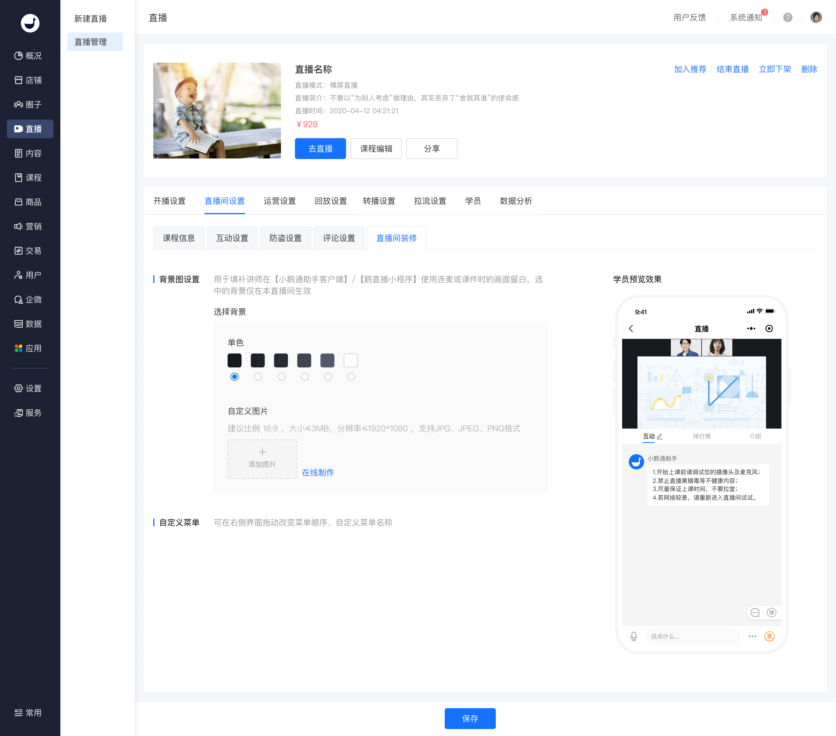
Task: Click the 分享 button
Action: coord(431,149)
